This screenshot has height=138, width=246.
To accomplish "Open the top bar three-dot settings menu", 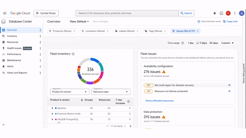I will coord(235,13).
